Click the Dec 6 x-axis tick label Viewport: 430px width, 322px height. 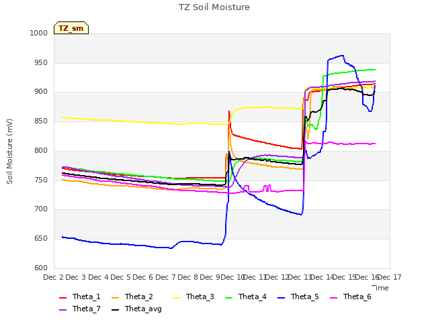click(x=143, y=277)
